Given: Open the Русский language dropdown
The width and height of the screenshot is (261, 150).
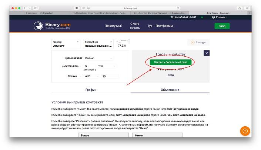Looking at the screenshot, I should [x=220, y=17].
